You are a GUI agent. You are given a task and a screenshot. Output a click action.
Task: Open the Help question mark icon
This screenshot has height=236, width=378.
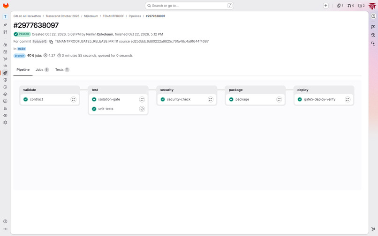[5, 221]
